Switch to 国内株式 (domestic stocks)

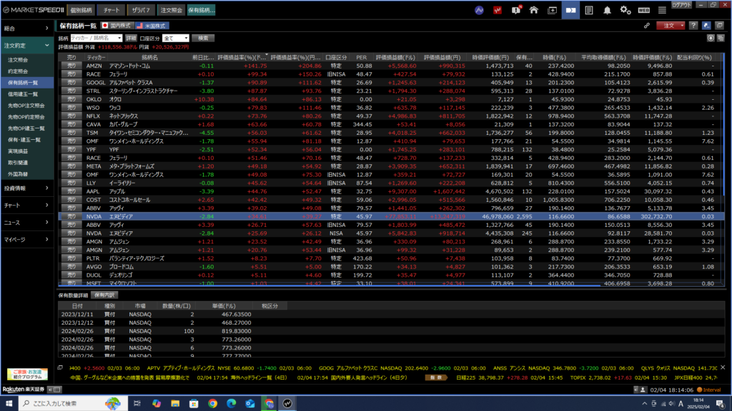[117, 26]
